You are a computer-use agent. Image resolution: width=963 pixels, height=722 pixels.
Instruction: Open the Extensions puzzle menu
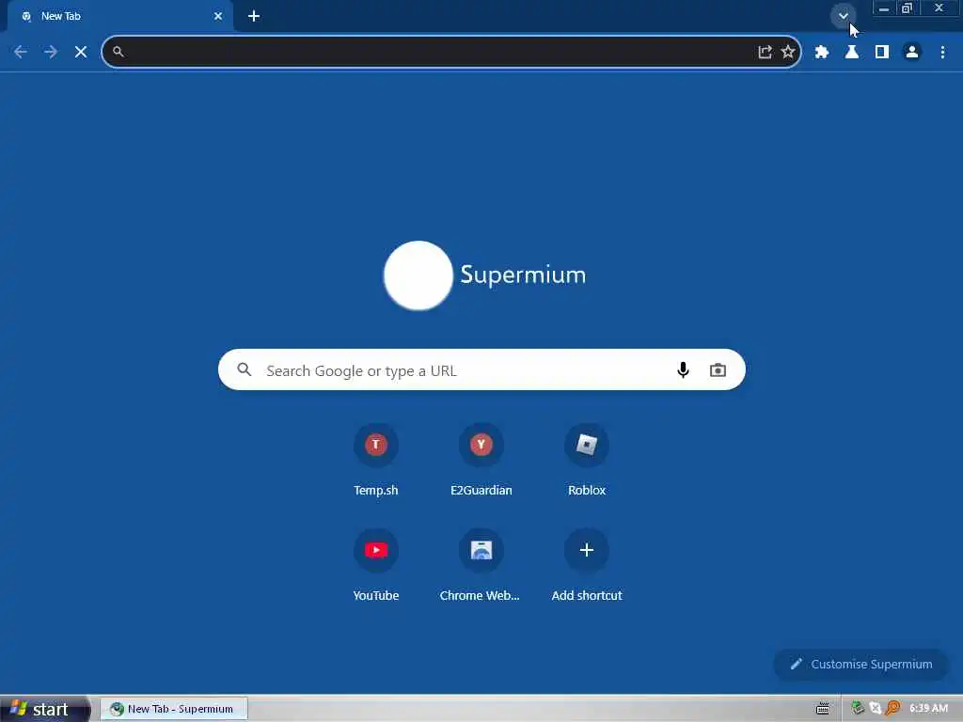click(x=822, y=53)
